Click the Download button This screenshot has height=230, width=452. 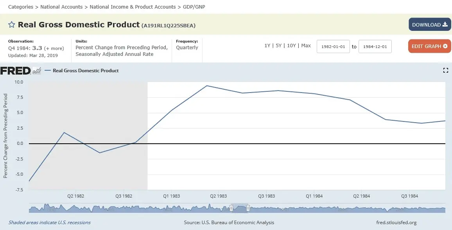(430, 25)
